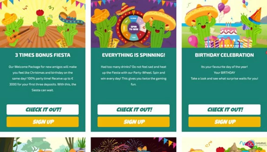267x152 pixels.
Task: Select the Birthday Celebration heading
Action: (225, 55)
